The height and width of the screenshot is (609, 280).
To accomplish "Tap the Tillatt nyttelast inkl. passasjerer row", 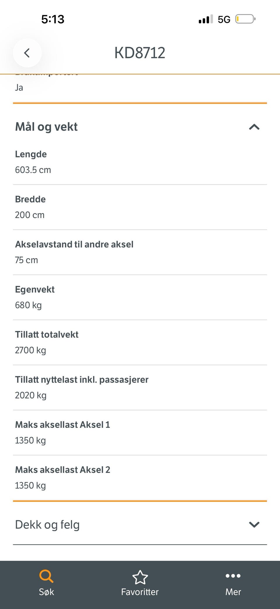I will pos(140,387).
